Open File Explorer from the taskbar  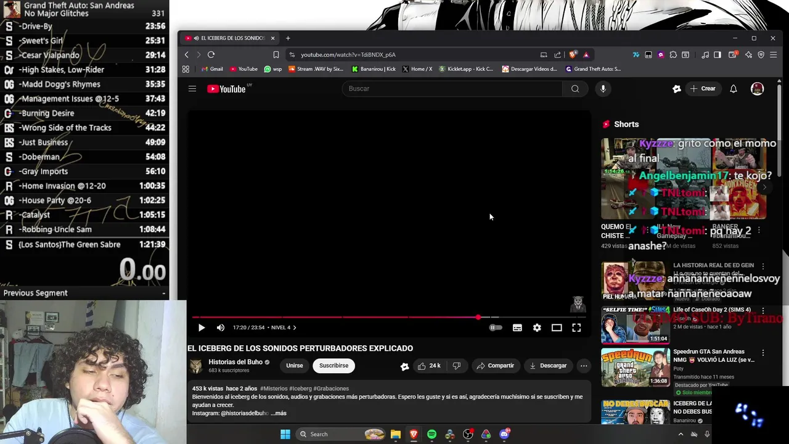click(x=395, y=434)
